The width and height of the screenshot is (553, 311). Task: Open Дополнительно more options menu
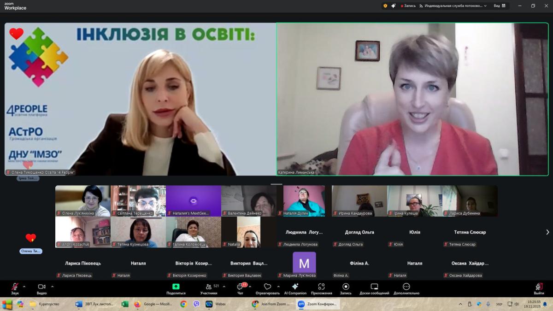point(406,288)
